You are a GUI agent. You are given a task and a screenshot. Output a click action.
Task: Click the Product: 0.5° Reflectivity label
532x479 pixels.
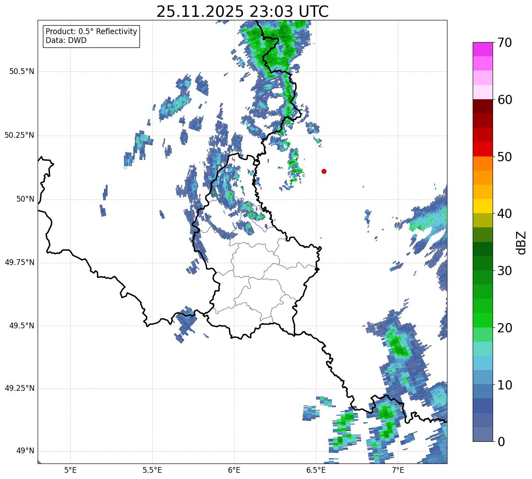tap(91, 31)
